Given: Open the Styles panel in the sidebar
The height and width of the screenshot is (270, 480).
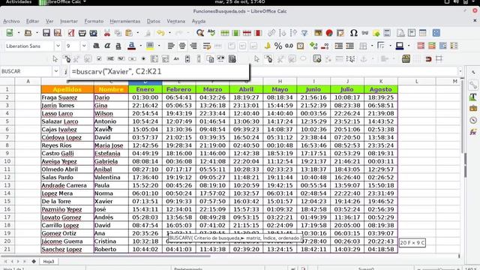Looking at the screenshot, I should click(473, 97).
